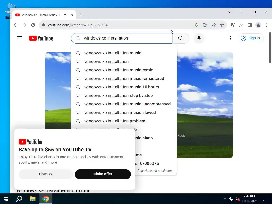Share this page via the share icon
272x204 pixels.
click(214, 25)
